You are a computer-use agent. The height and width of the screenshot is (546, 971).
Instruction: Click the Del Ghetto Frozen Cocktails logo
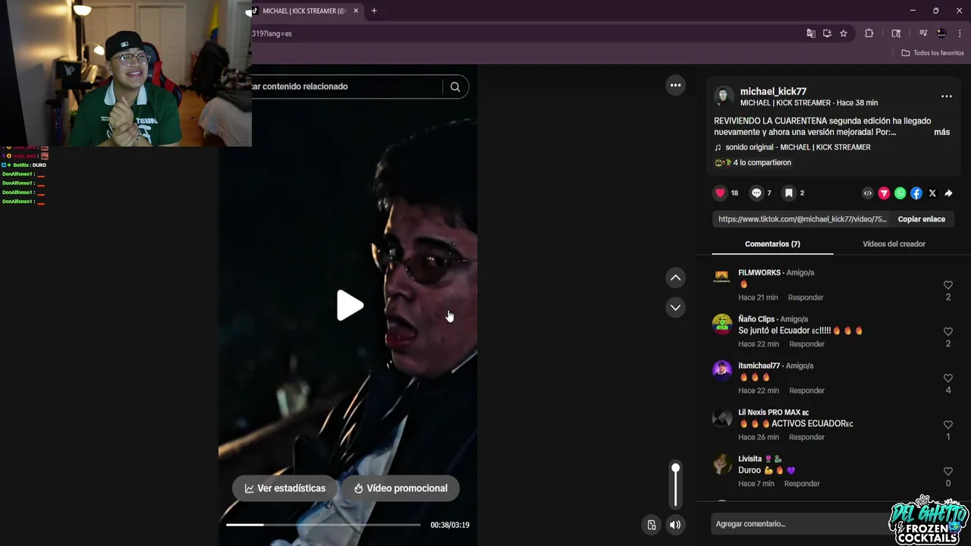click(929, 520)
